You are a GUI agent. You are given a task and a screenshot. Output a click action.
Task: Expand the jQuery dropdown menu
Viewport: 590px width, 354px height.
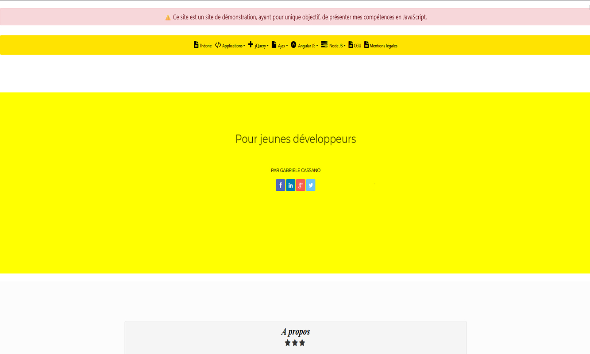pos(262,46)
